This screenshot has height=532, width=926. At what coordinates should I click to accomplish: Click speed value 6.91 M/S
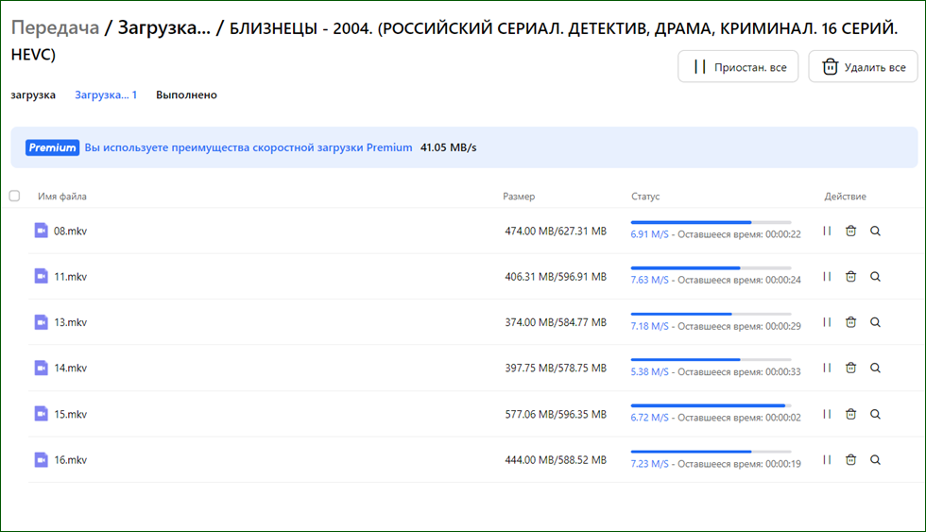coord(650,234)
